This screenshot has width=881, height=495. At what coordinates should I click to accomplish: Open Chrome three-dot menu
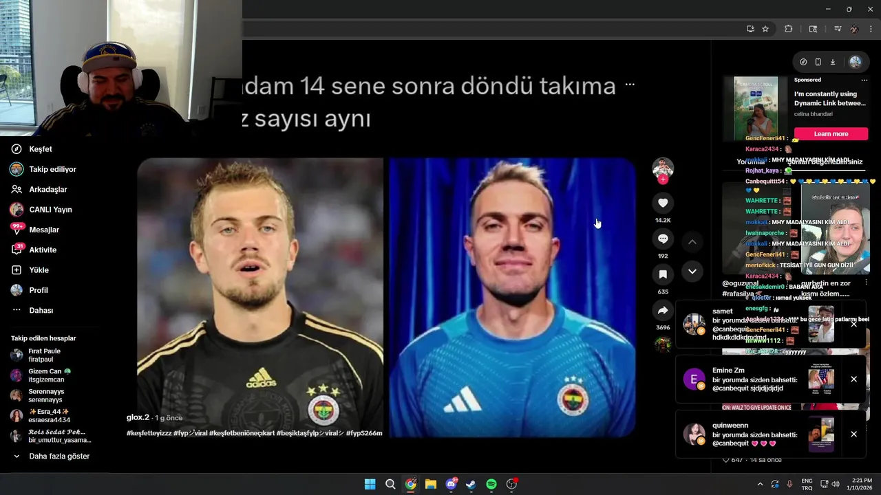point(871,29)
